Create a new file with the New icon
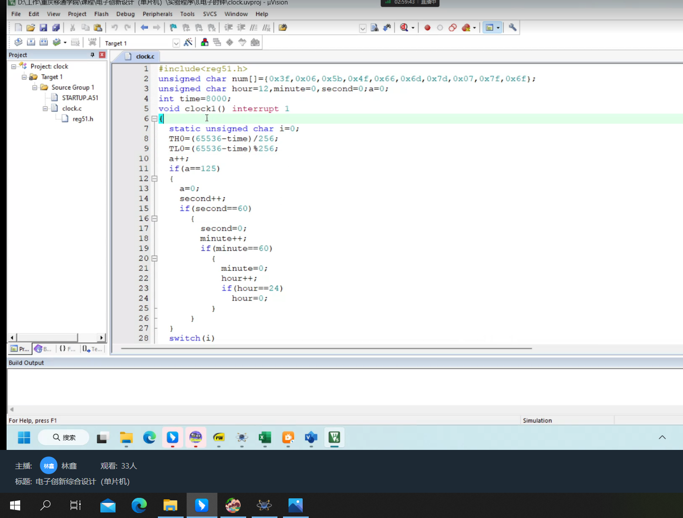The width and height of the screenshot is (683, 518). click(18, 28)
